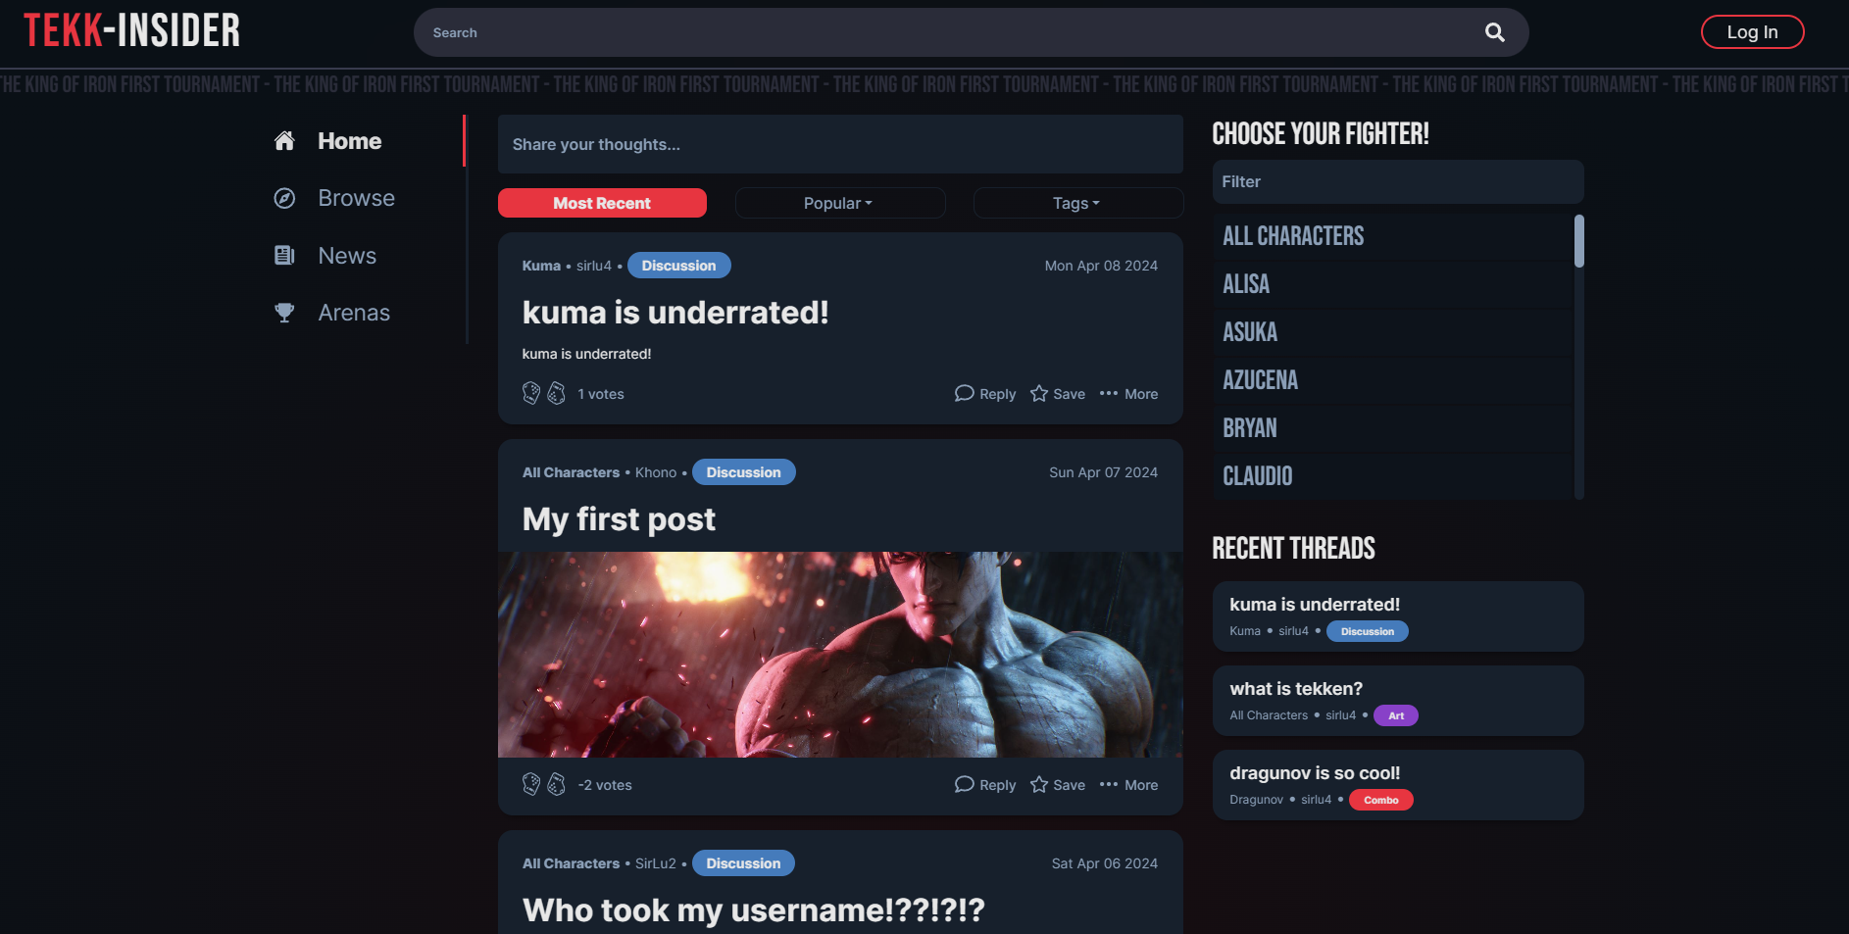
Task: Click '-2 votes' count text
Action: pos(605,785)
